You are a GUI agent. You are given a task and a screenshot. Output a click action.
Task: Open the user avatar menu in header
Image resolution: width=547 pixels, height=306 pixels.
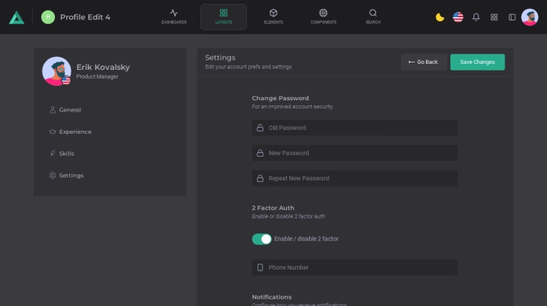(x=530, y=17)
